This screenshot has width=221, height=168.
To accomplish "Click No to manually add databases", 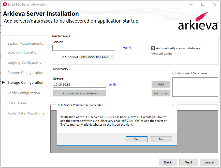I will point(161,139).
